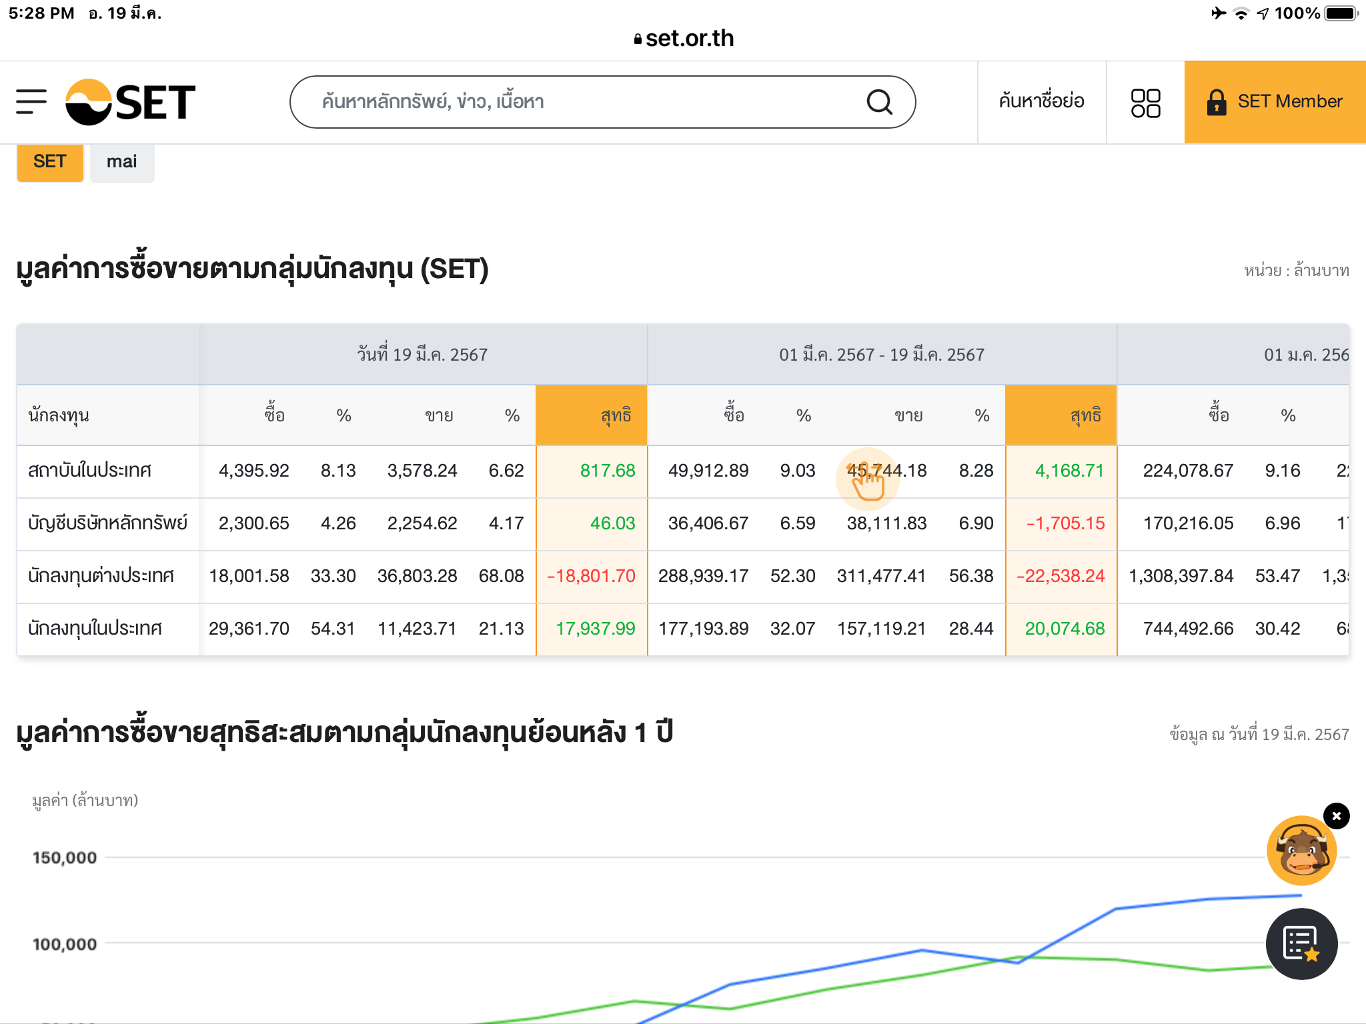
Task: Tap the hand swipe hint icon
Action: point(867,480)
